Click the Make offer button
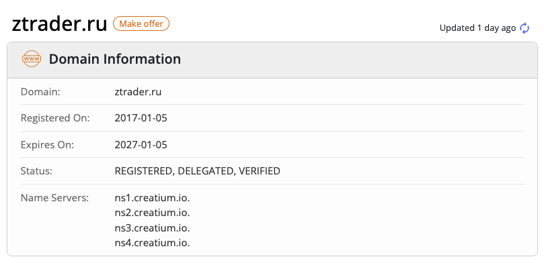The image size is (544, 263). point(141,23)
